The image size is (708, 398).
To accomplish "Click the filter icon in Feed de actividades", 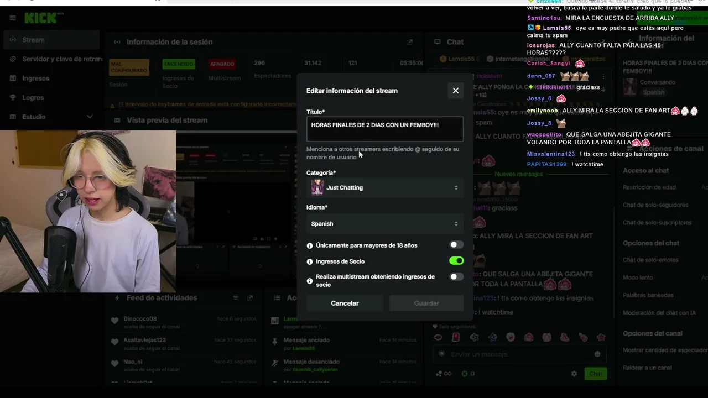I will 236,298.
